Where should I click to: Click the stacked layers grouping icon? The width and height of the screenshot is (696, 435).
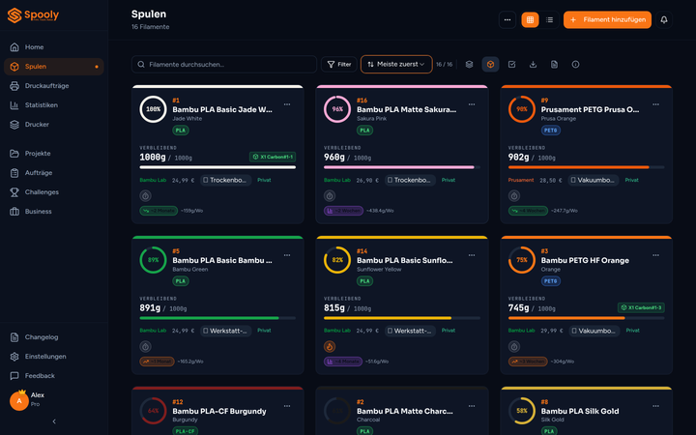[469, 65]
